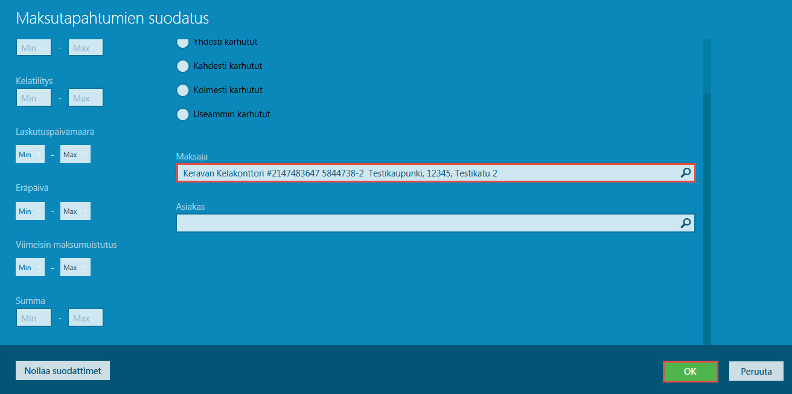Click the empty Asiakas text field
792x394 pixels.
pyautogui.click(x=426, y=223)
